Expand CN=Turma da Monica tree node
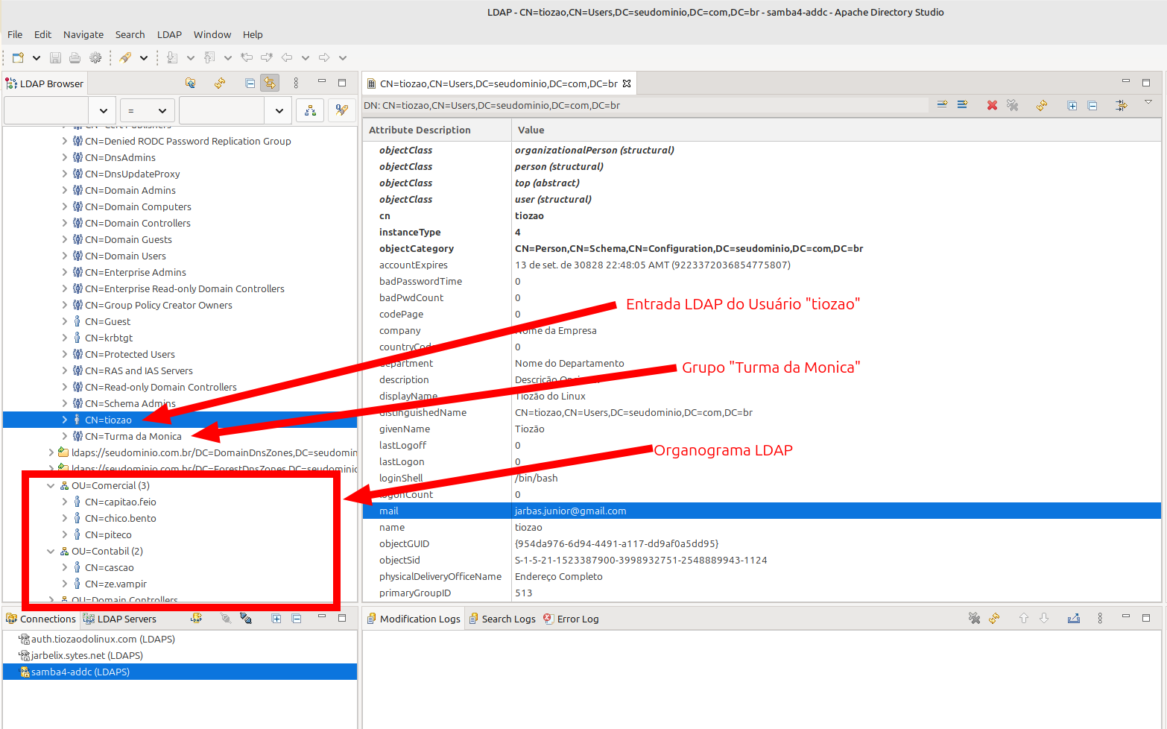 (64, 436)
